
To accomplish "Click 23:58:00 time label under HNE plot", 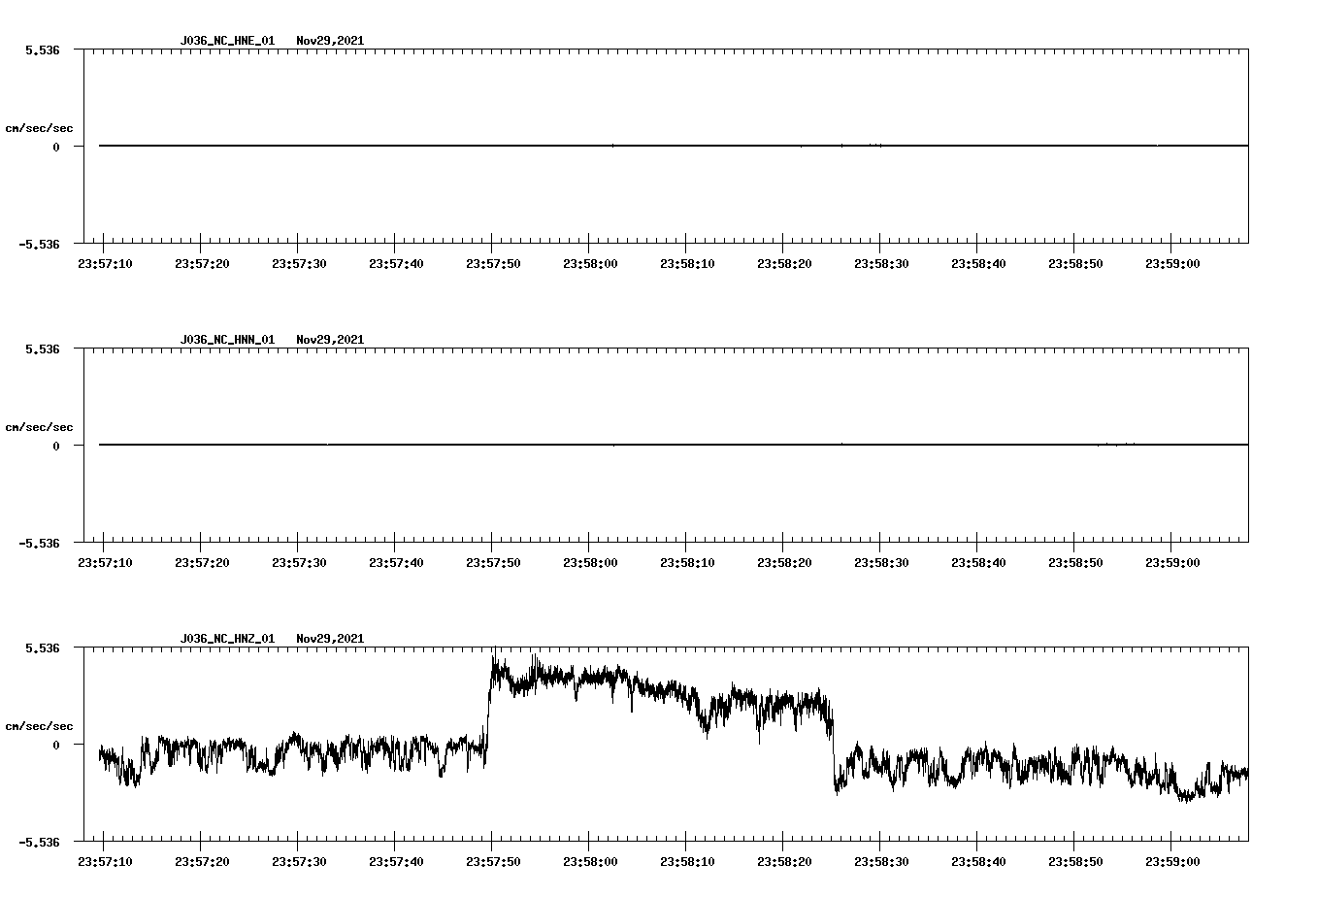I will point(590,264).
